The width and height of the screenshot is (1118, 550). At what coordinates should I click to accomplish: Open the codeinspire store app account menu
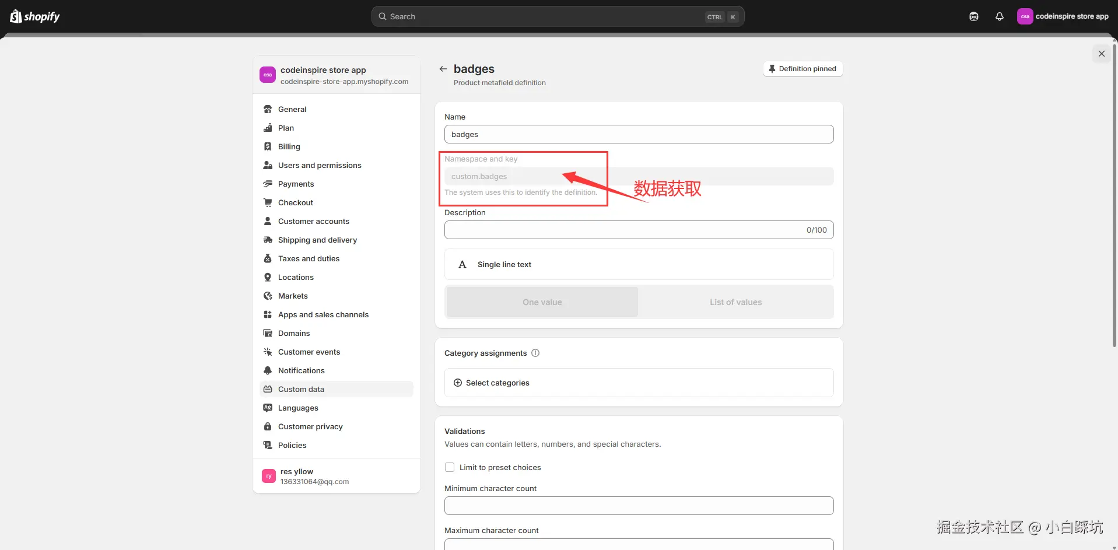1063,16
